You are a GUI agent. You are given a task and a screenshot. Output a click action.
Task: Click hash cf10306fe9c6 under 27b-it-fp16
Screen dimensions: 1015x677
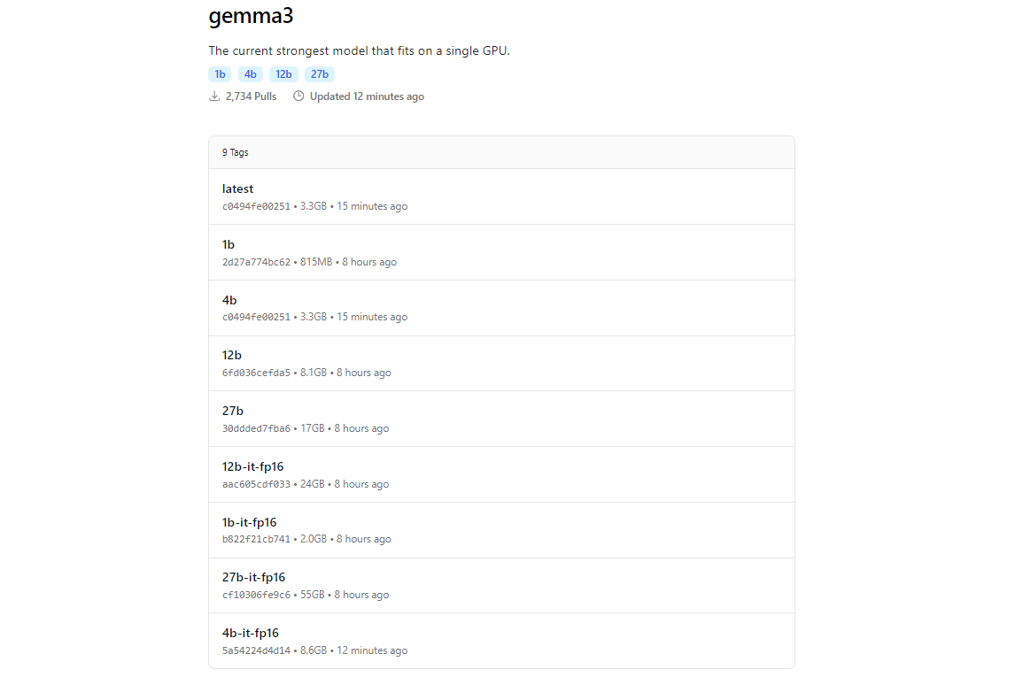click(256, 595)
